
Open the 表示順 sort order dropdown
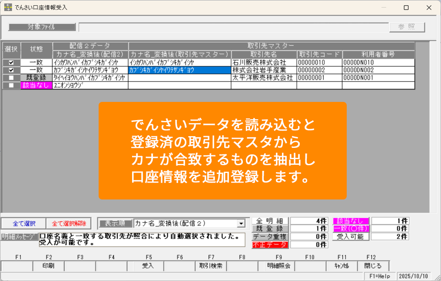(x=241, y=223)
